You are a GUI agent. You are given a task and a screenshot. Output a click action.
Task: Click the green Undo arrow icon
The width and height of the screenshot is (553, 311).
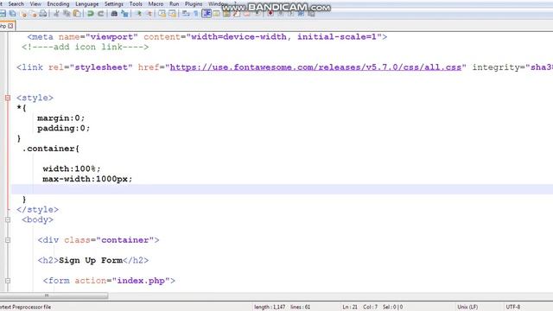[90, 14]
